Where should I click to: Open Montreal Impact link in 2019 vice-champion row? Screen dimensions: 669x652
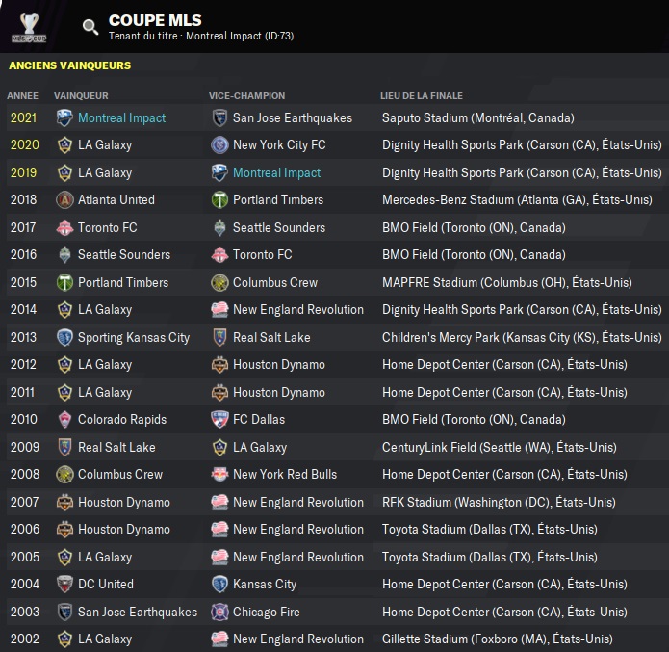(x=276, y=172)
